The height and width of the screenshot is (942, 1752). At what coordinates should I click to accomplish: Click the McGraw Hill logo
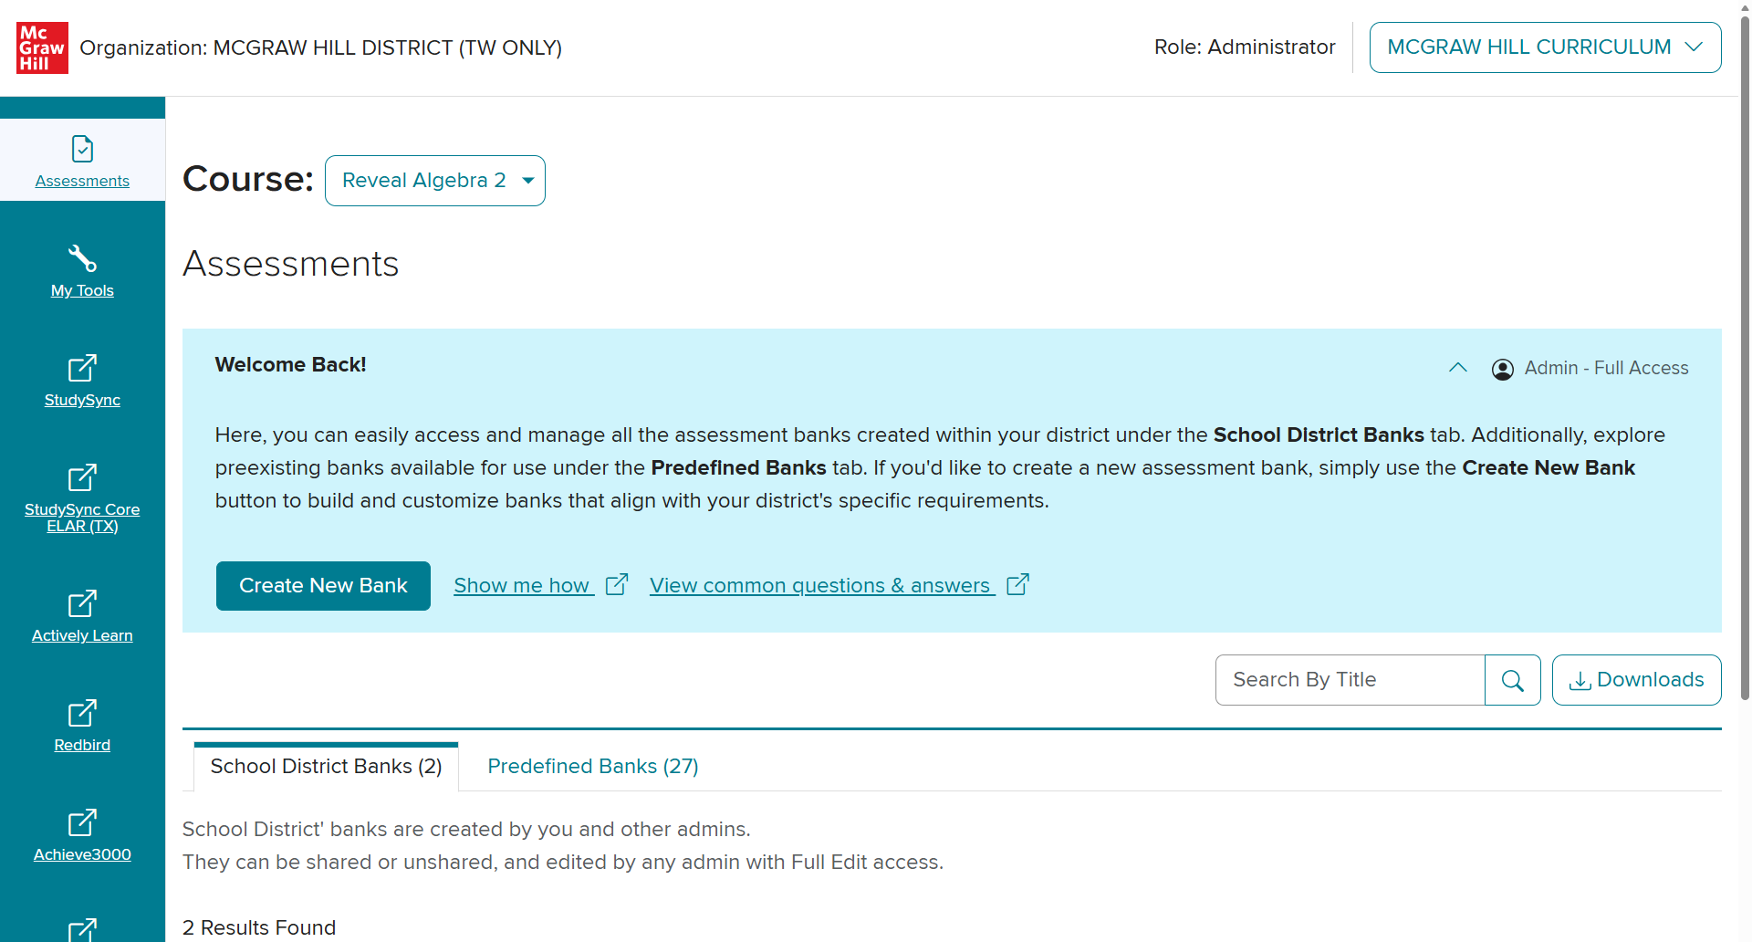42,47
